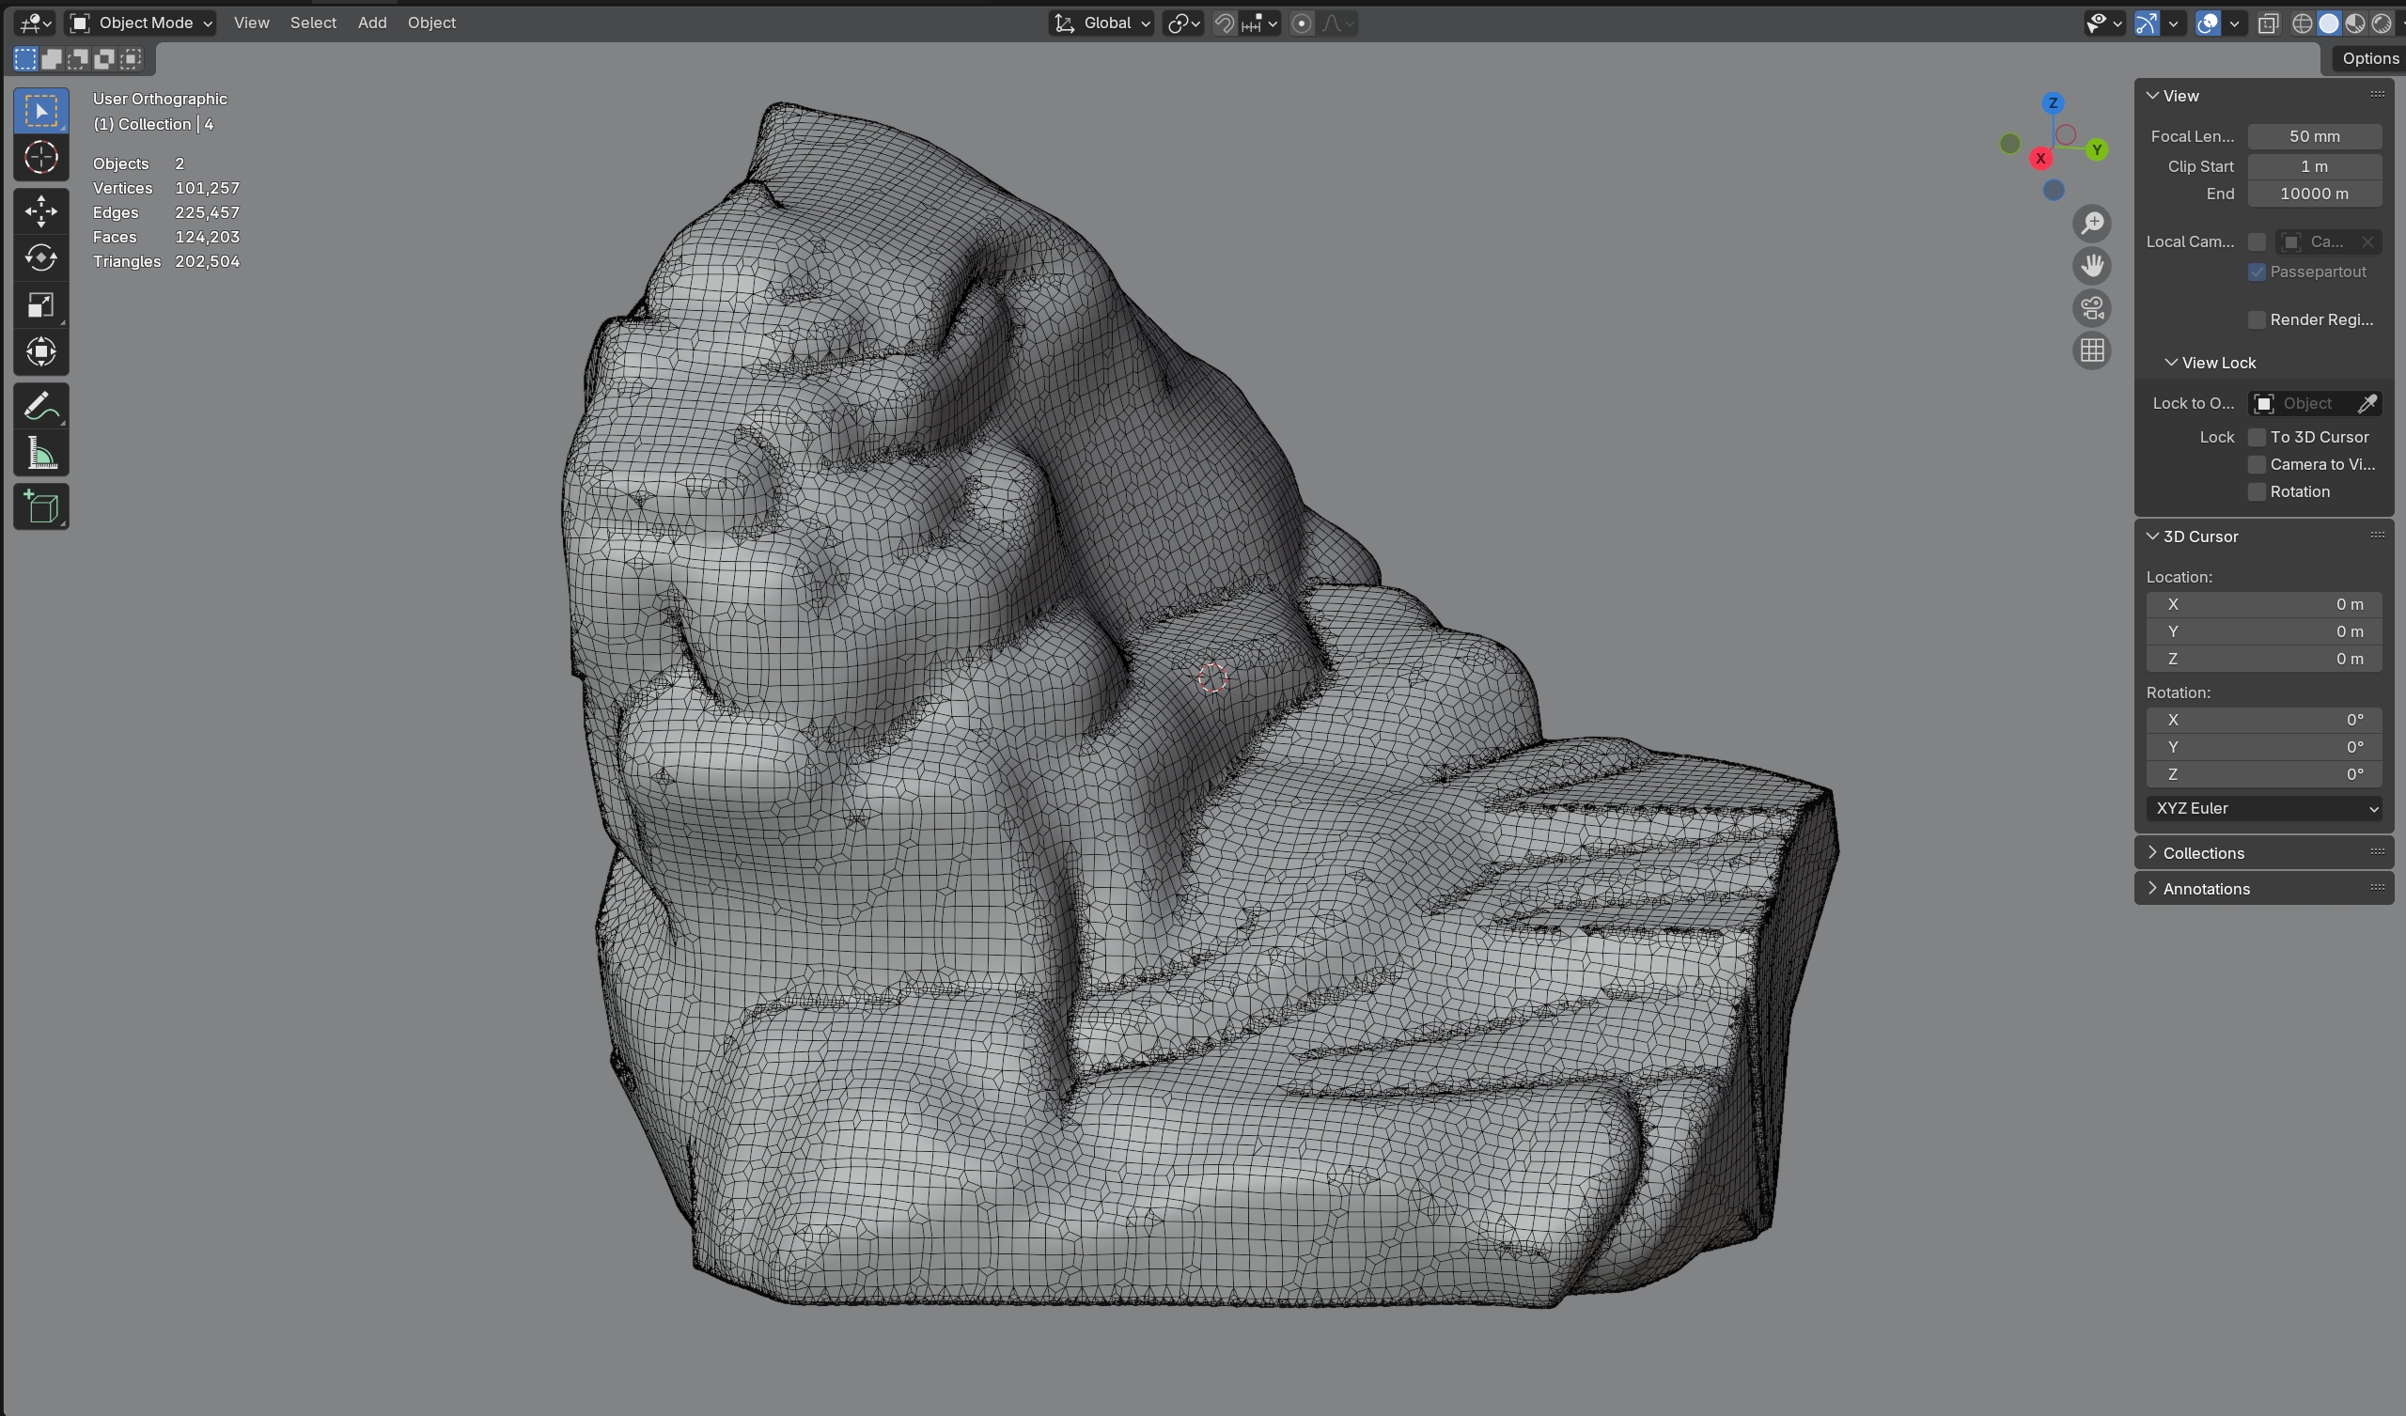The height and width of the screenshot is (1416, 2406).
Task: Click the Clip Start 1 m field
Action: click(2313, 166)
